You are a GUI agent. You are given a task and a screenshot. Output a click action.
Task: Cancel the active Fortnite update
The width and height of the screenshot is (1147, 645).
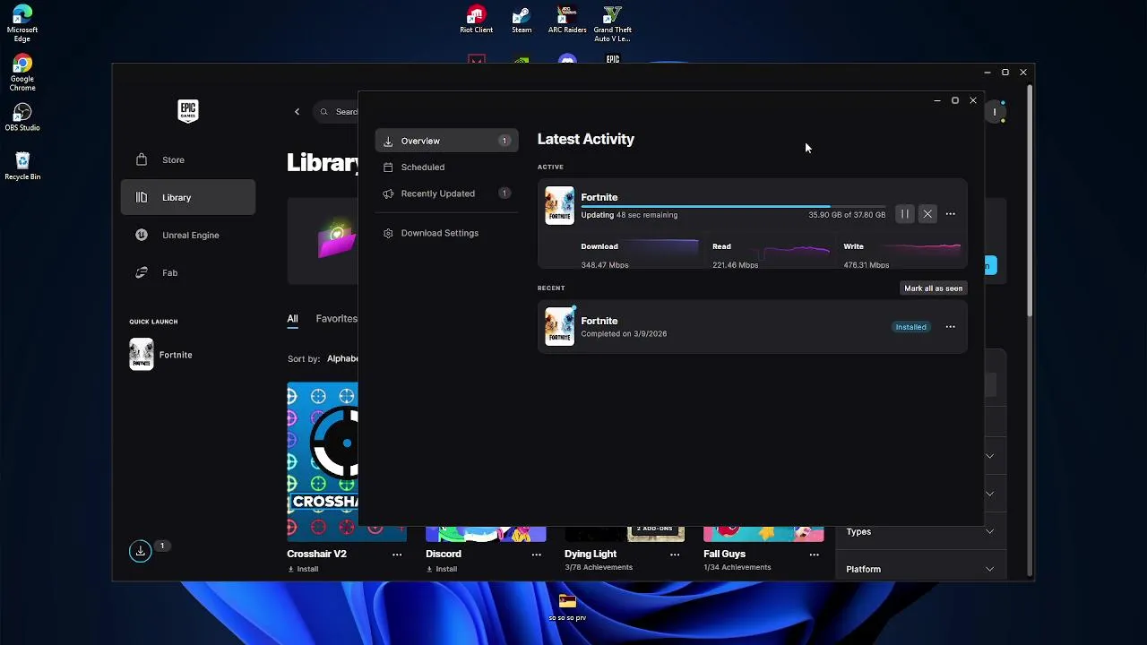coord(927,214)
